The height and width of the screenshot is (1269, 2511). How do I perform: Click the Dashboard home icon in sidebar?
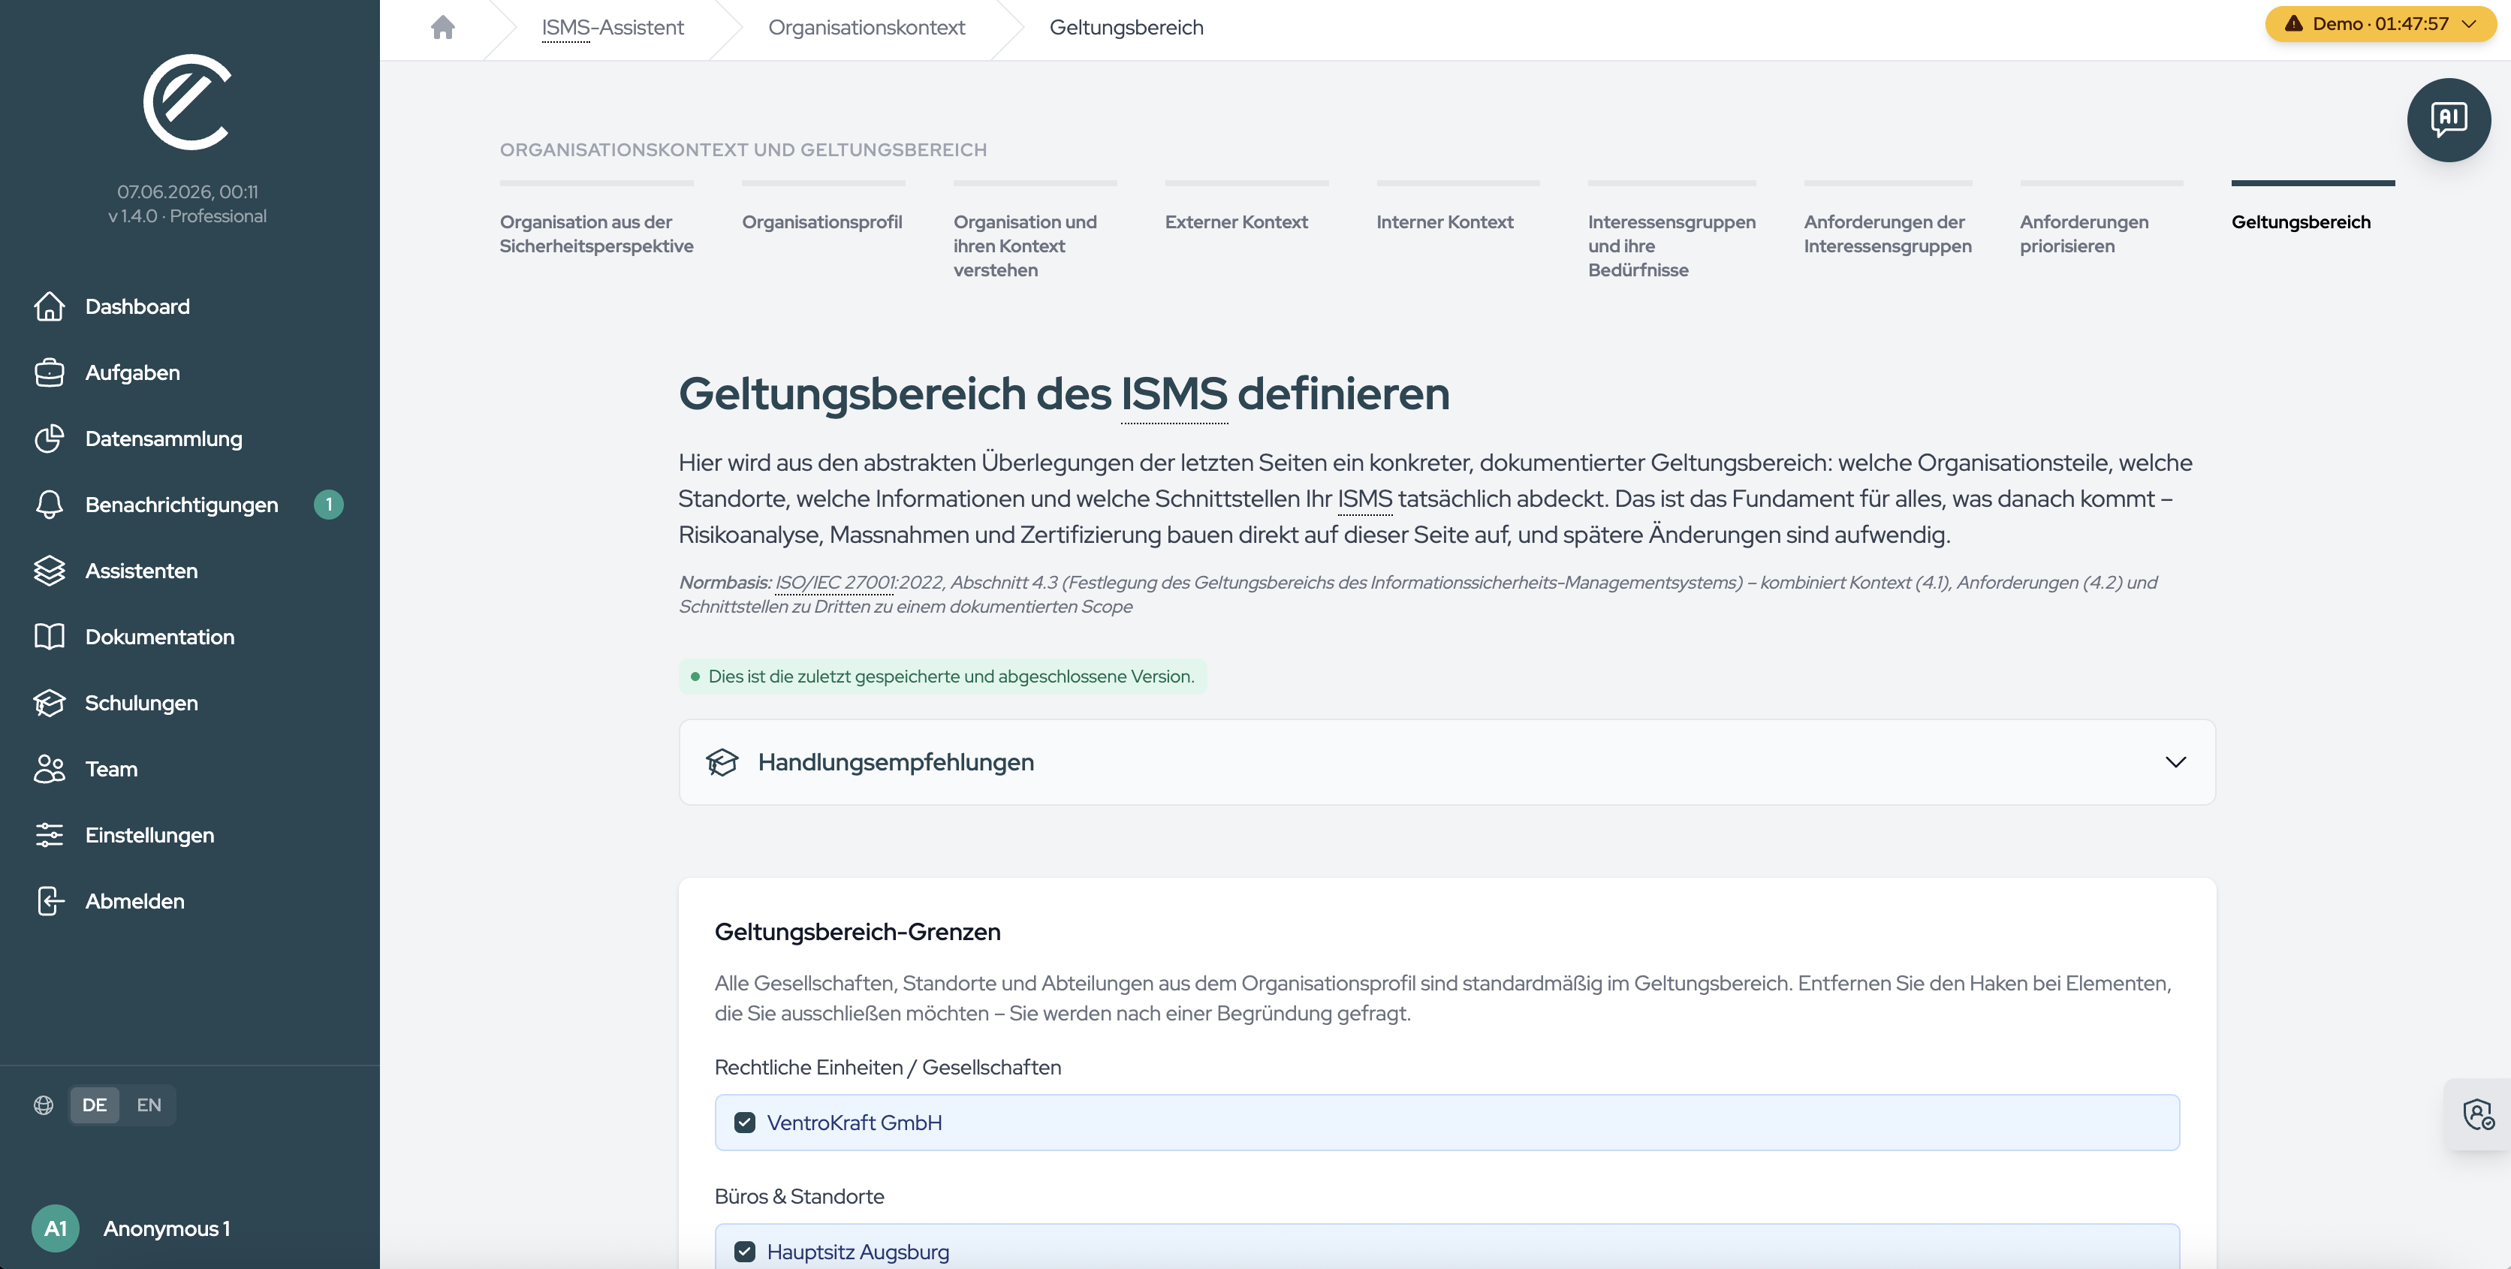(50, 306)
